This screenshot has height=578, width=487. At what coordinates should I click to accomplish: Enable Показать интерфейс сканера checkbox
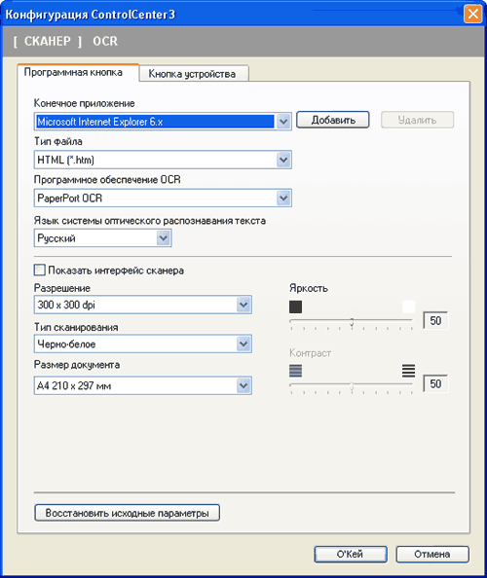click(40, 270)
